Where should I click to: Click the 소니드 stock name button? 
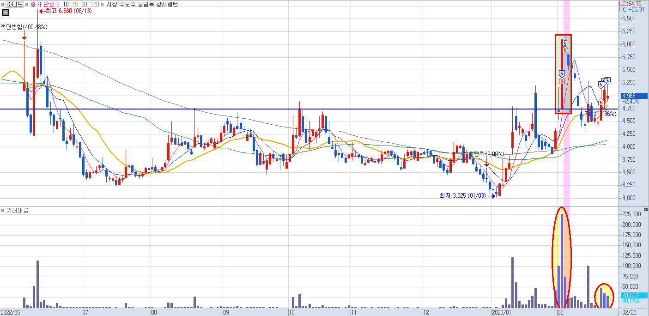(14, 4)
